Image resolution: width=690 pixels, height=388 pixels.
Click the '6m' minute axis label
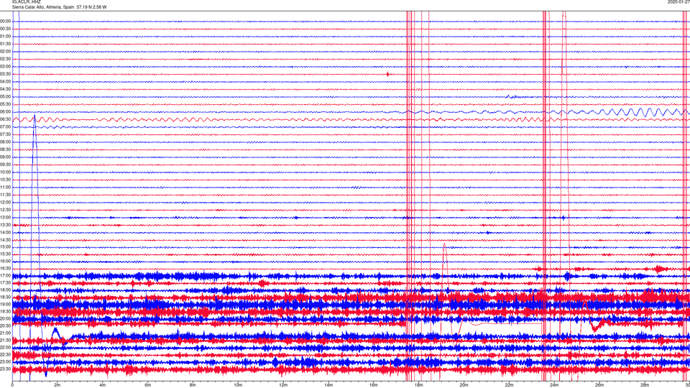pyautogui.click(x=148, y=385)
